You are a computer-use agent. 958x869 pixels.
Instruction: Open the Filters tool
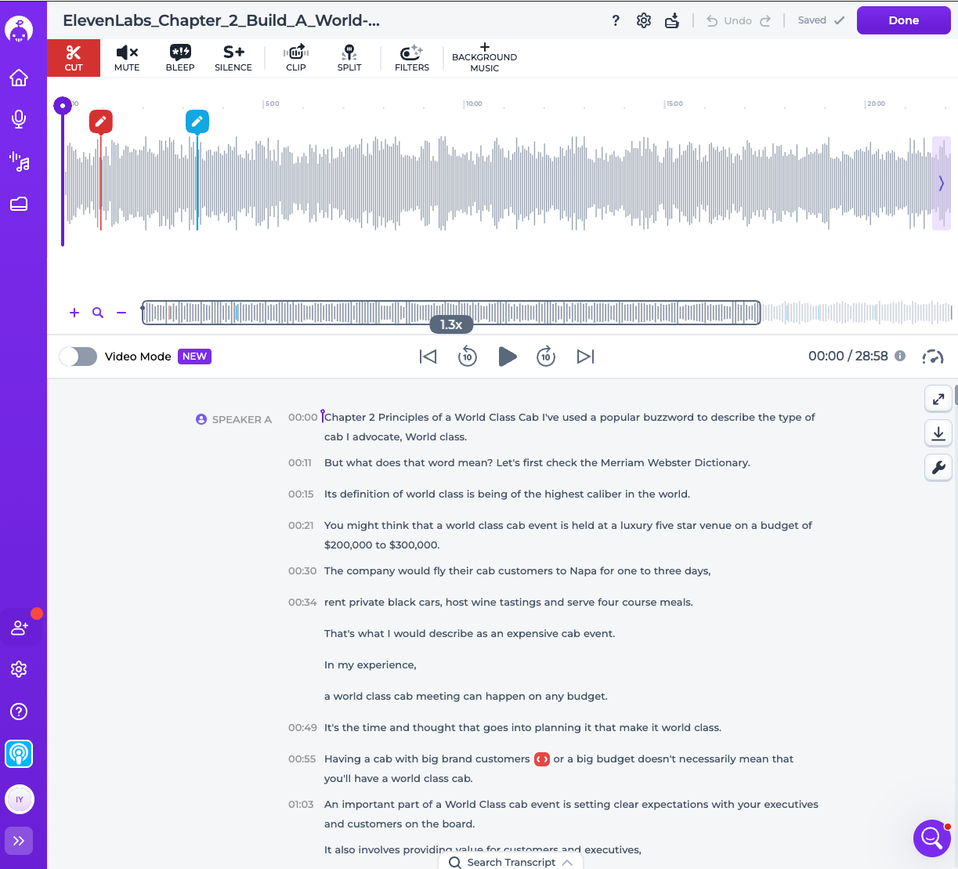pyautogui.click(x=411, y=57)
